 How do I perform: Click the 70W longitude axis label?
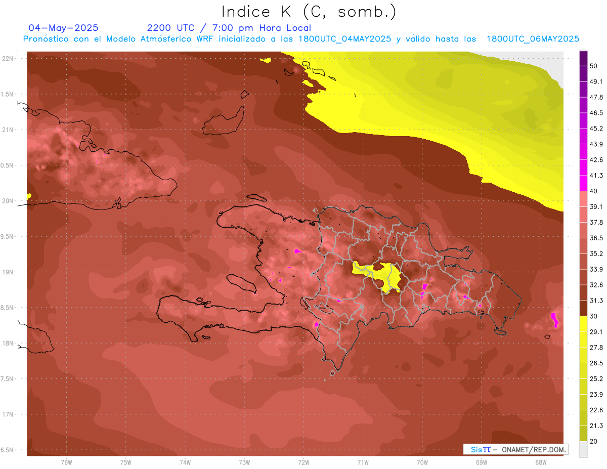422,462
